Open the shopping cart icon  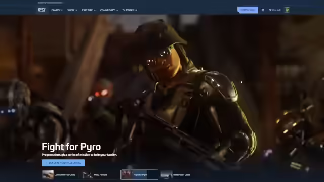coord(263,10)
